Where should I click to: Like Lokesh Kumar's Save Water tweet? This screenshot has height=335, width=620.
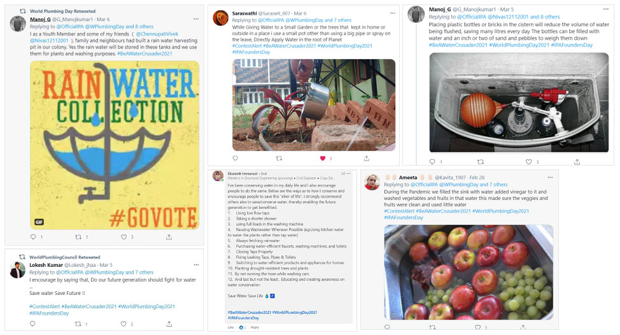123,324
